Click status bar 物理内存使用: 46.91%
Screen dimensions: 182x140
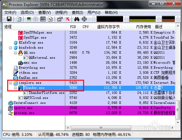tap(112, 135)
